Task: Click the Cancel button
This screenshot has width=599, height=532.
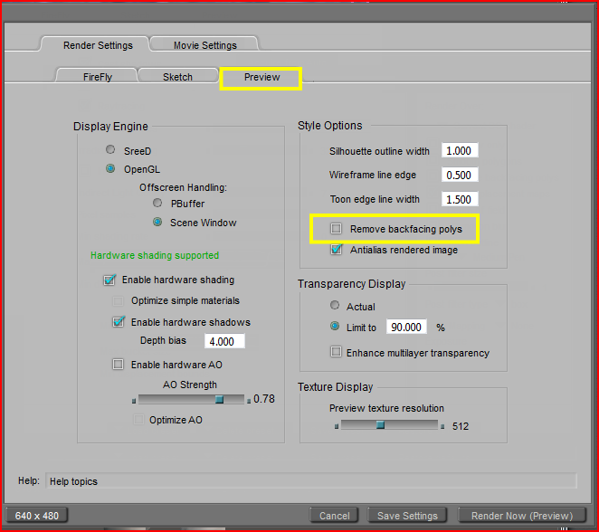Action: (x=334, y=516)
